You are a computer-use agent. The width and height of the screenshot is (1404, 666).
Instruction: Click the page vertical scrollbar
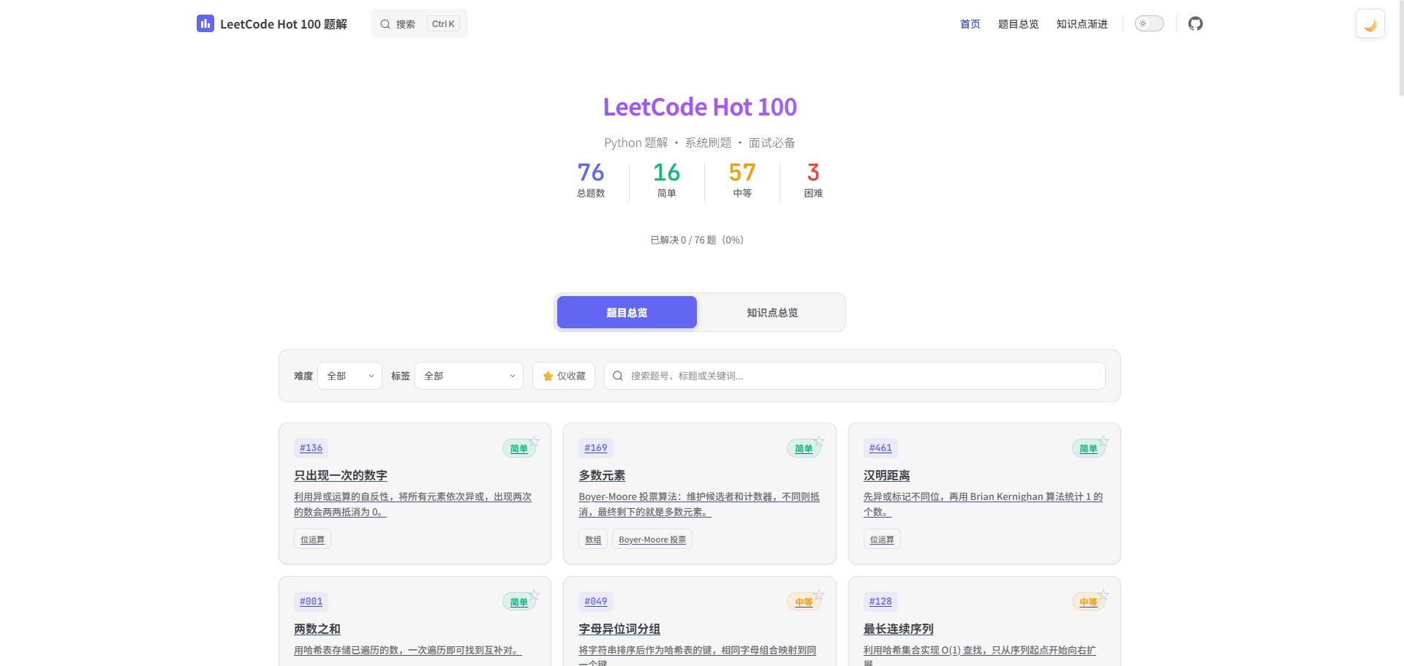click(x=1400, y=48)
